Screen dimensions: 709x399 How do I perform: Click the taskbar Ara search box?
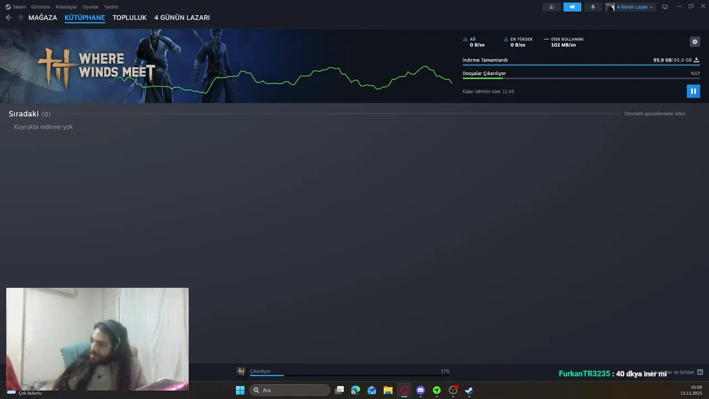click(290, 390)
